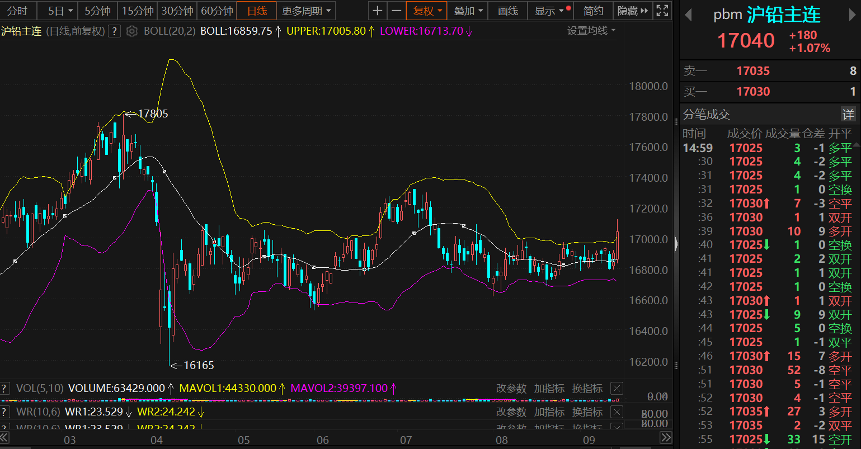Click the zoom out minus button

pos(397,11)
